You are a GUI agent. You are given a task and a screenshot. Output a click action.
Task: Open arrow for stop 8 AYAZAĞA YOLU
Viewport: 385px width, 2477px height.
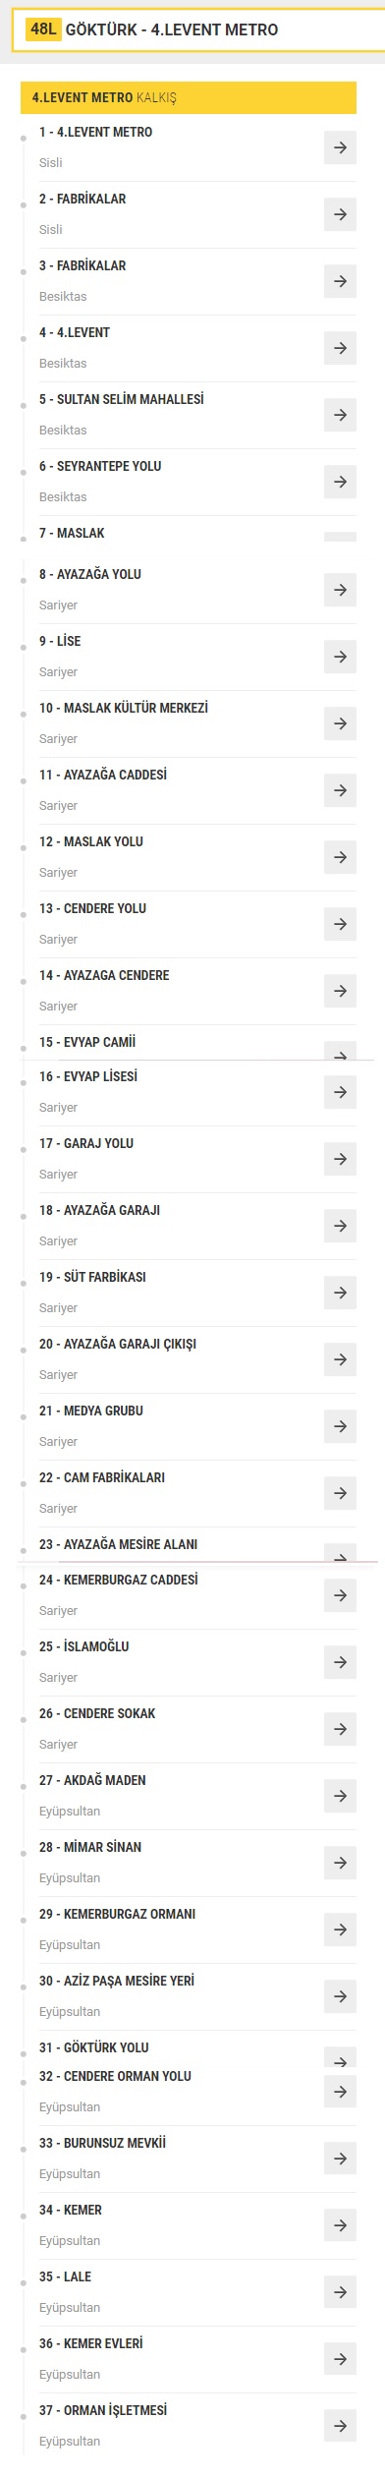(x=340, y=590)
